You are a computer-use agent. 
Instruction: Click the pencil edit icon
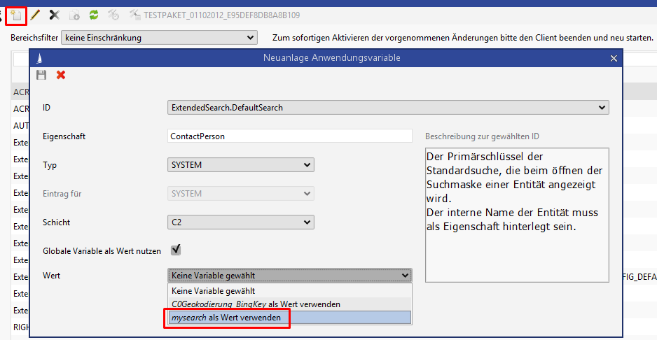pyautogui.click(x=35, y=14)
